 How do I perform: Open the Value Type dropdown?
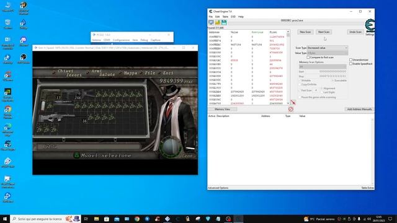pos(327,53)
